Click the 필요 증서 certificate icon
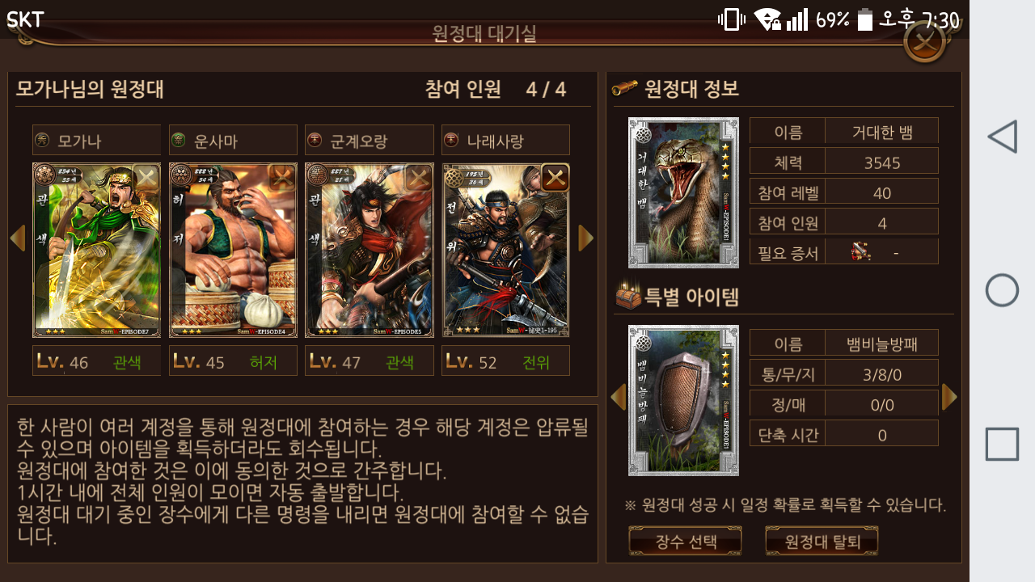 (860, 251)
